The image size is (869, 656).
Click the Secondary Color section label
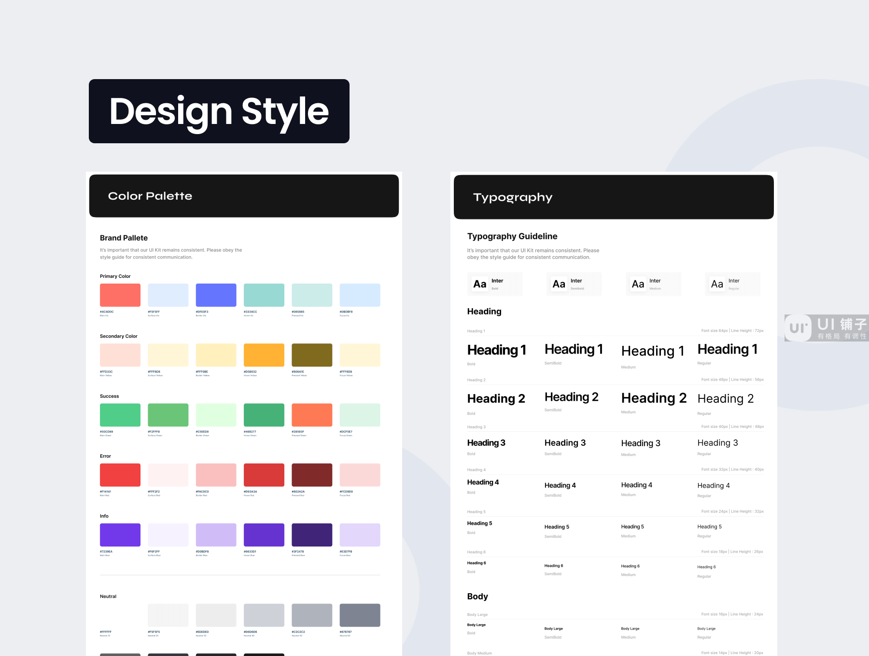pos(119,336)
